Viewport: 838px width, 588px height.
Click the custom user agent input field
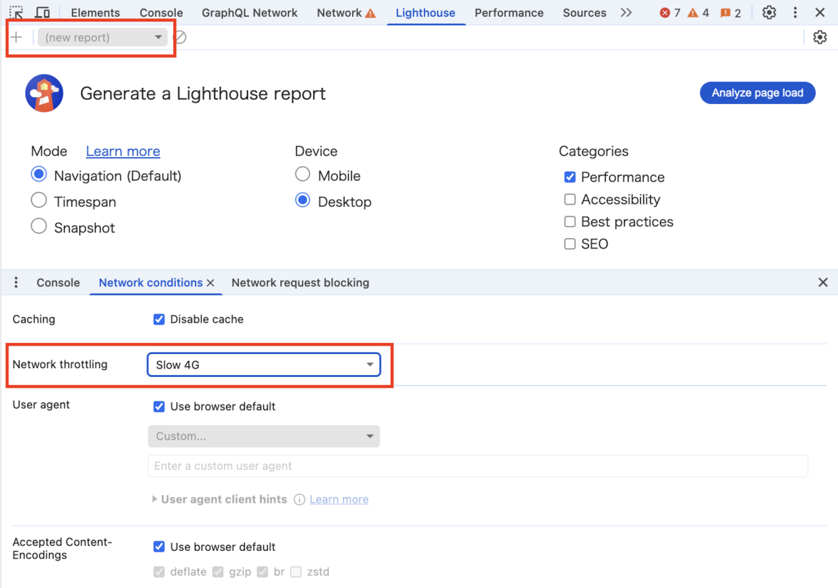point(478,466)
